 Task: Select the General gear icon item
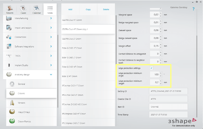[x=12, y=84]
